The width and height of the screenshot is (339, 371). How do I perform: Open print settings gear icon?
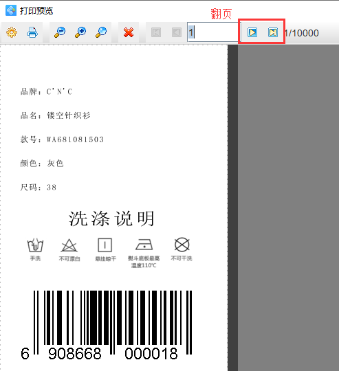(12, 32)
